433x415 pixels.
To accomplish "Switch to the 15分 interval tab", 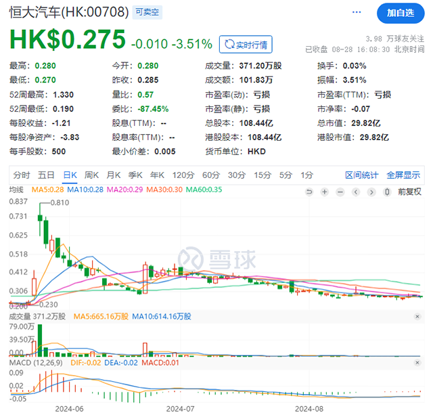I will (x=263, y=175).
